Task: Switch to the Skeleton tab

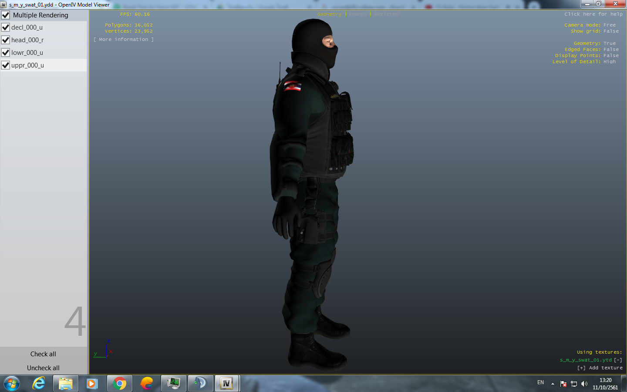Action: pos(386,14)
